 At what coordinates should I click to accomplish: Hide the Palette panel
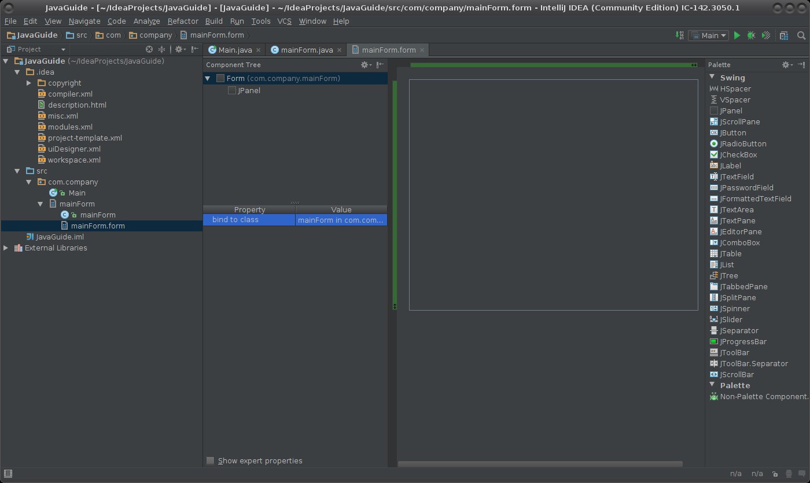801,65
